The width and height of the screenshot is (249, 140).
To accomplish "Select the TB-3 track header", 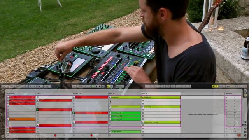I will click(54, 94).
